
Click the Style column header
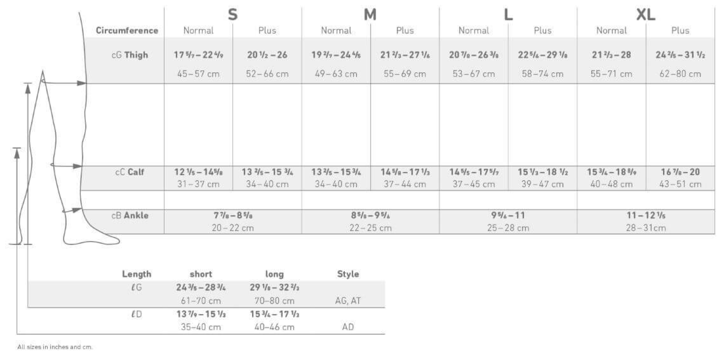348,274
